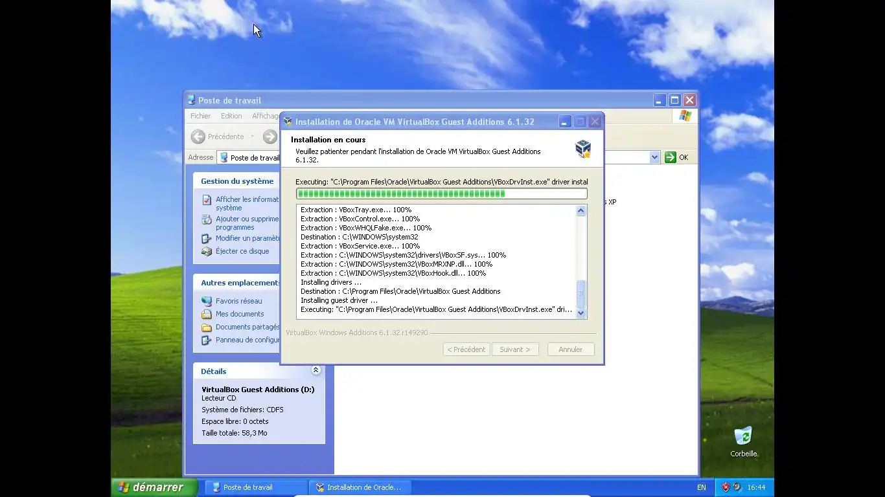885x497 pixels.
Task: Open the Fichier menu in Poste de travail
Action: (x=200, y=116)
